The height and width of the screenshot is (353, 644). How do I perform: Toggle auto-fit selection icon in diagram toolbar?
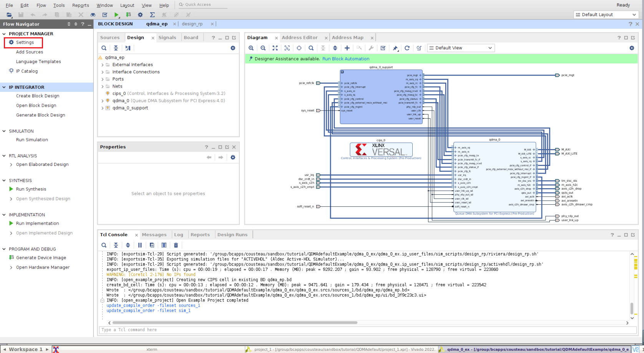pyautogui.click(x=287, y=48)
